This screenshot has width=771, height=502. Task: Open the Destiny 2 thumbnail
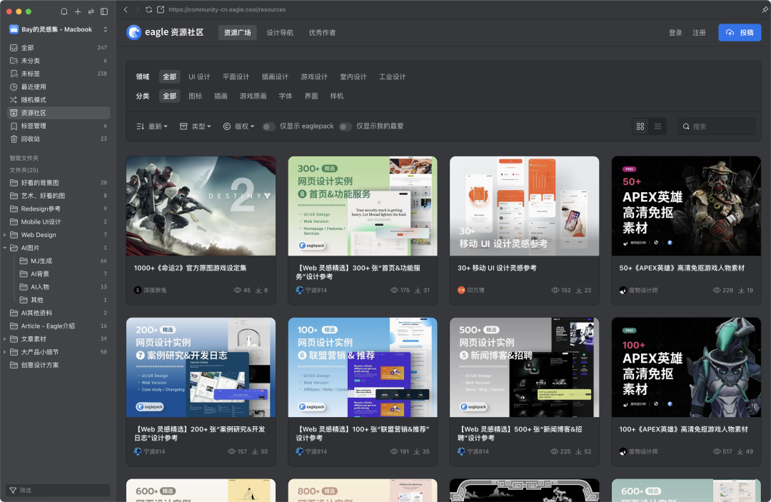pyautogui.click(x=201, y=206)
